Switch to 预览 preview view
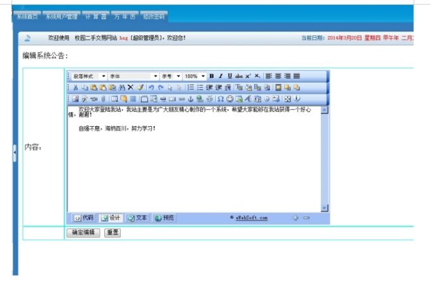The image size is (438, 294). click(x=165, y=217)
